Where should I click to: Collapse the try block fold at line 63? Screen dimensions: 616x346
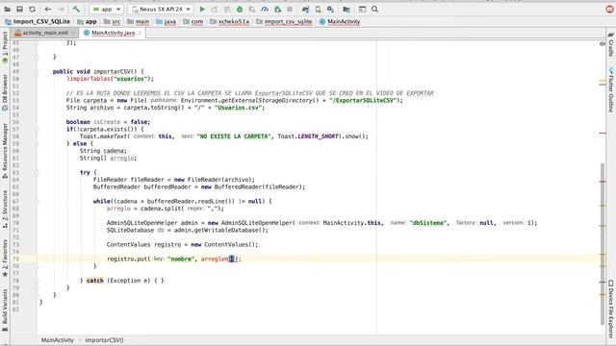pyautogui.click(x=37, y=173)
